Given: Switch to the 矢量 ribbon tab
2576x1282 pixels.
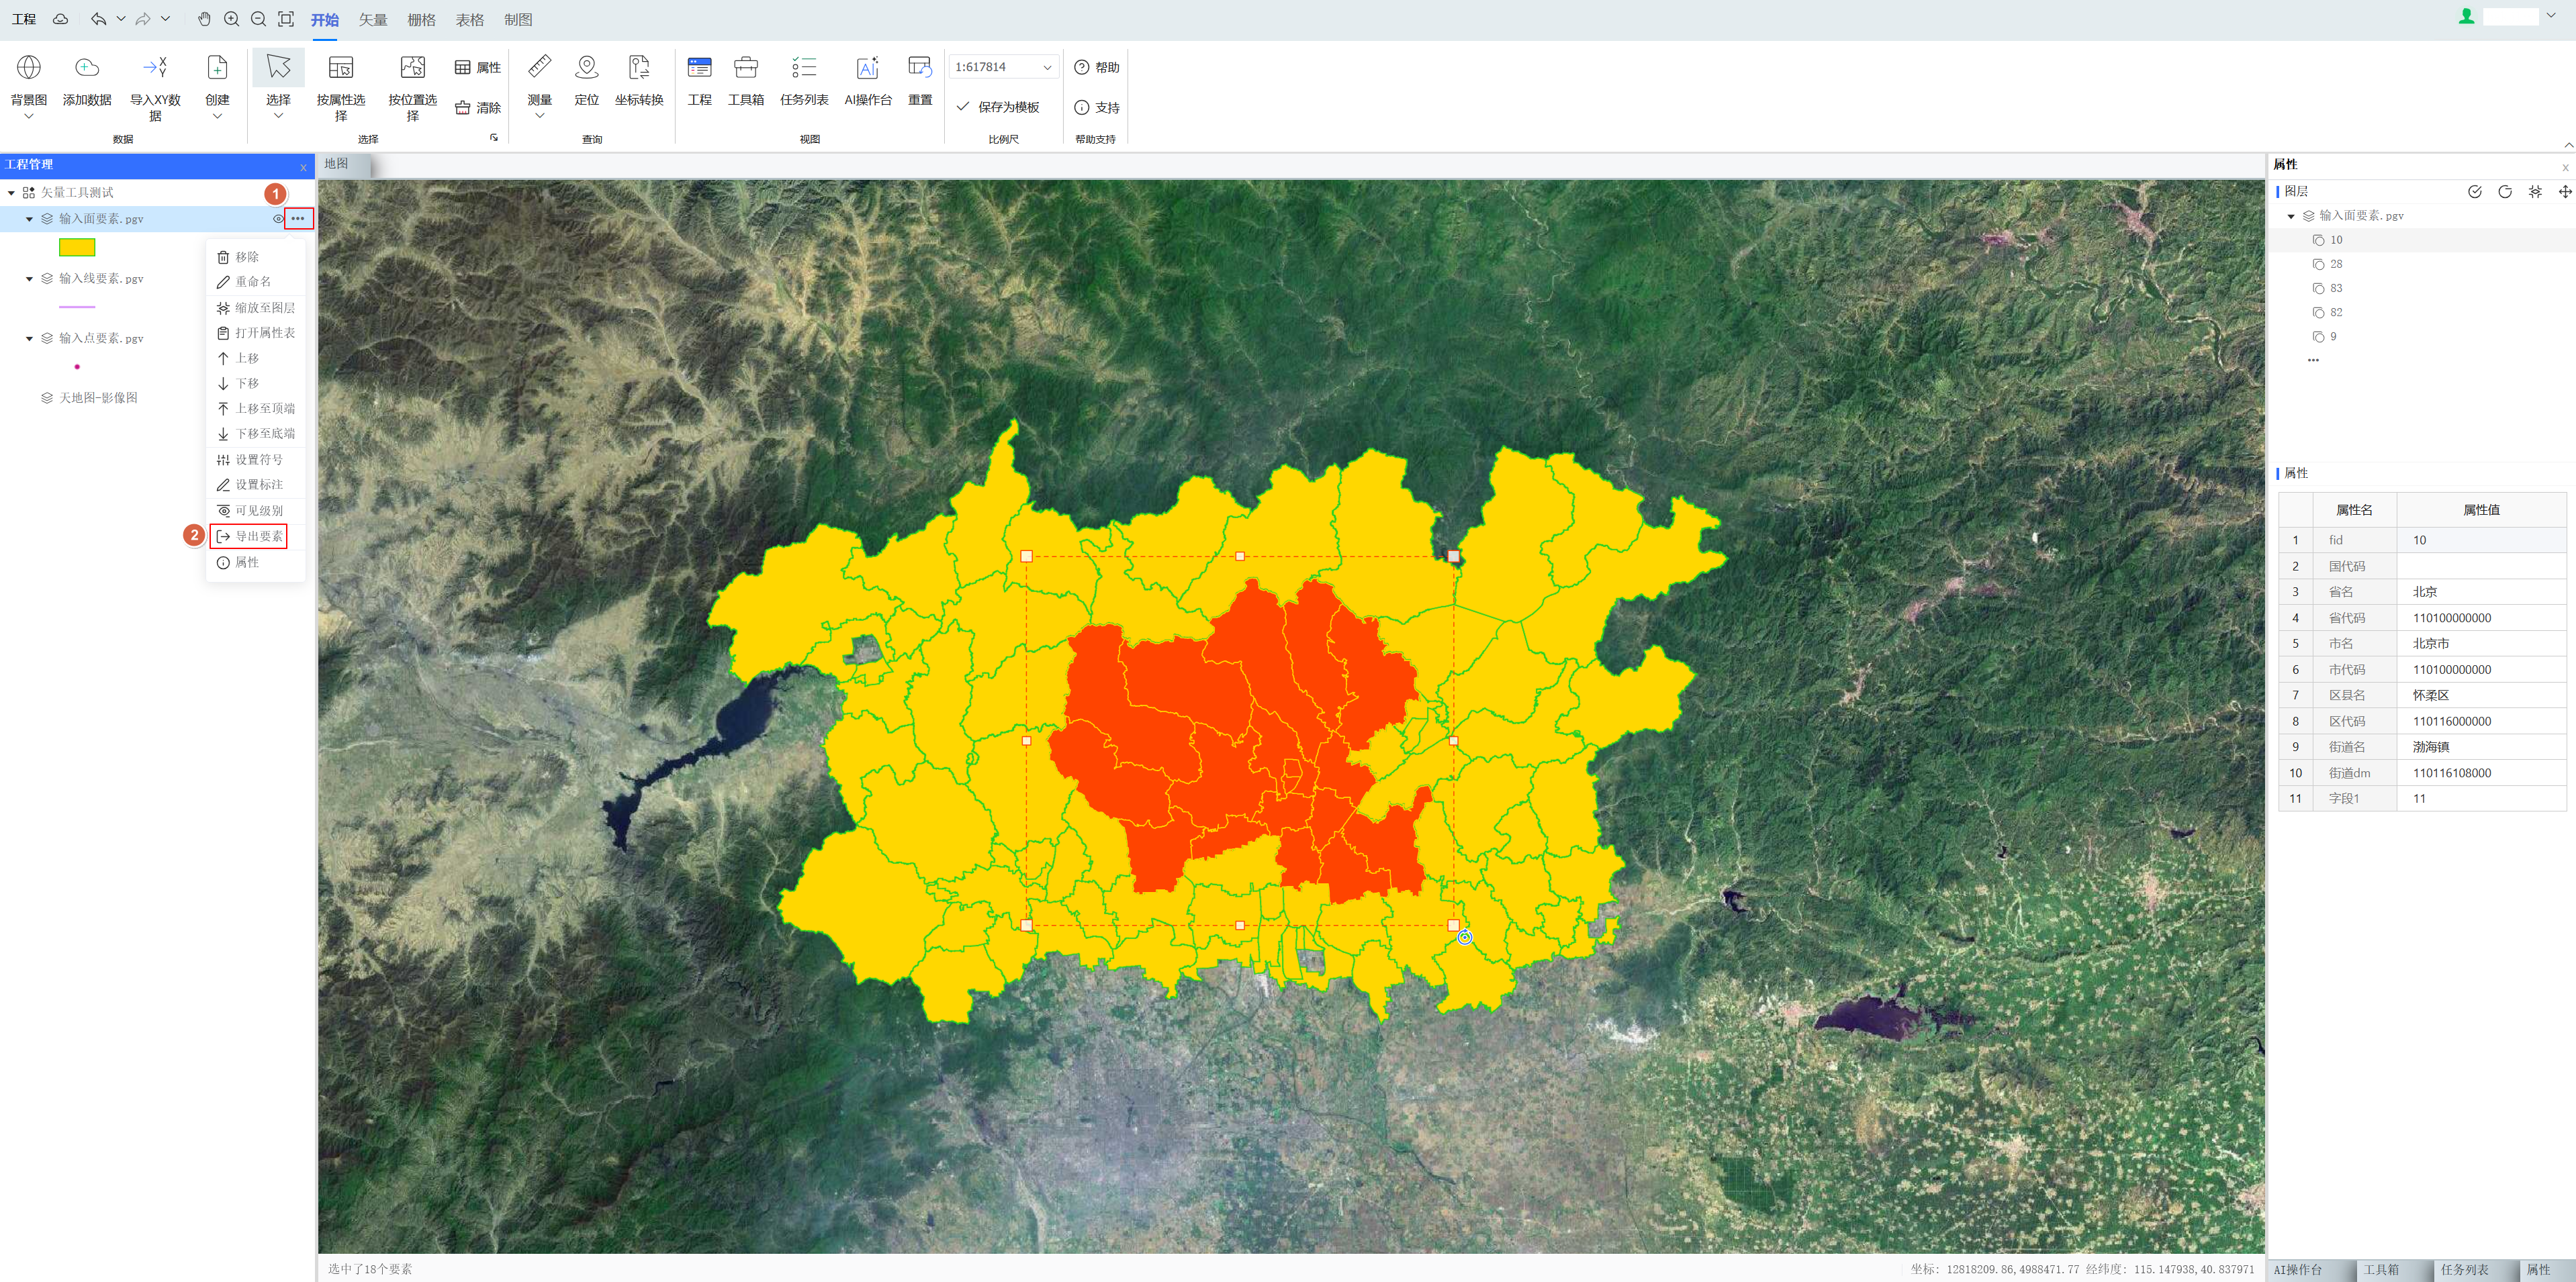Looking at the screenshot, I should (x=373, y=19).
